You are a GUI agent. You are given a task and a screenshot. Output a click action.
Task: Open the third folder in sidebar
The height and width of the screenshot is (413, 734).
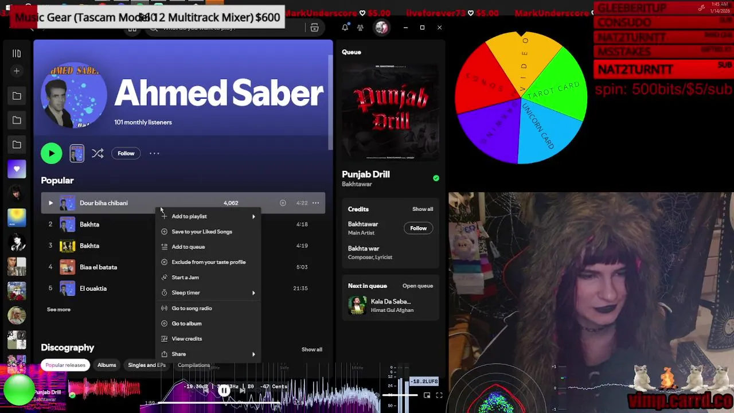coord(17,145)
